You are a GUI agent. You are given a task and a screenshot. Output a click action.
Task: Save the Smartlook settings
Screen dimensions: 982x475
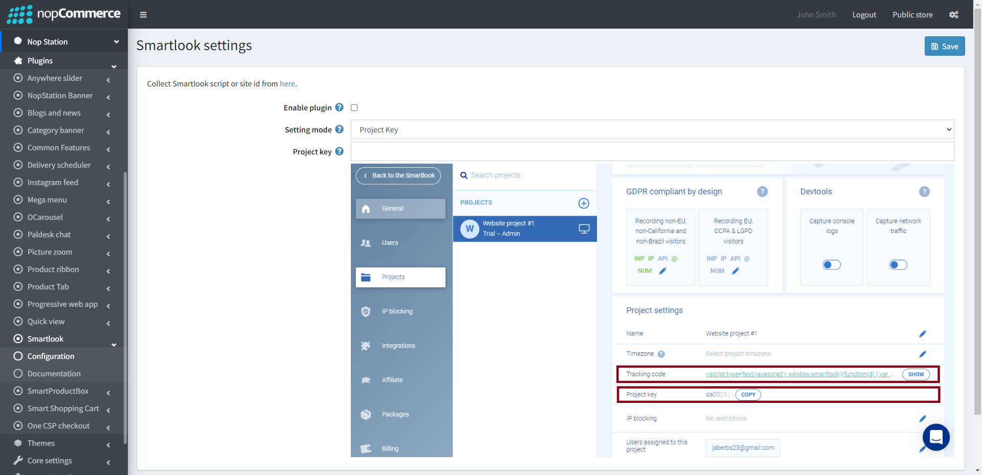945,46
